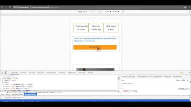Open the Security tab
191x107 pixels.
(82, 73)
